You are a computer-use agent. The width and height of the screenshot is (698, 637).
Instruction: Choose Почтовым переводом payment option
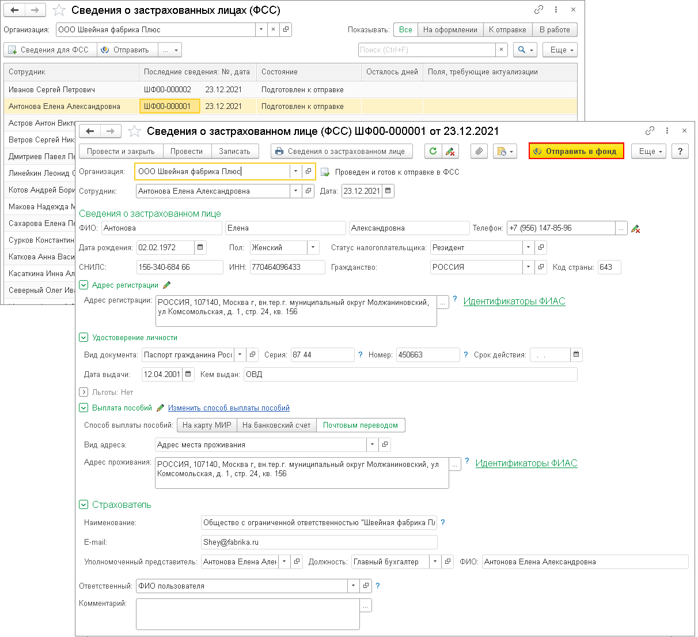[361, 425]
